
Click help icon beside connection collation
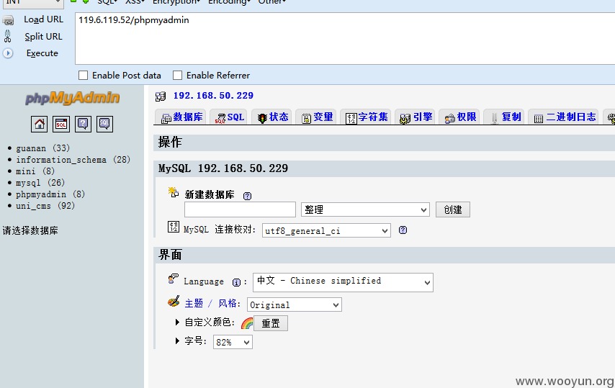tap(403, 230)
